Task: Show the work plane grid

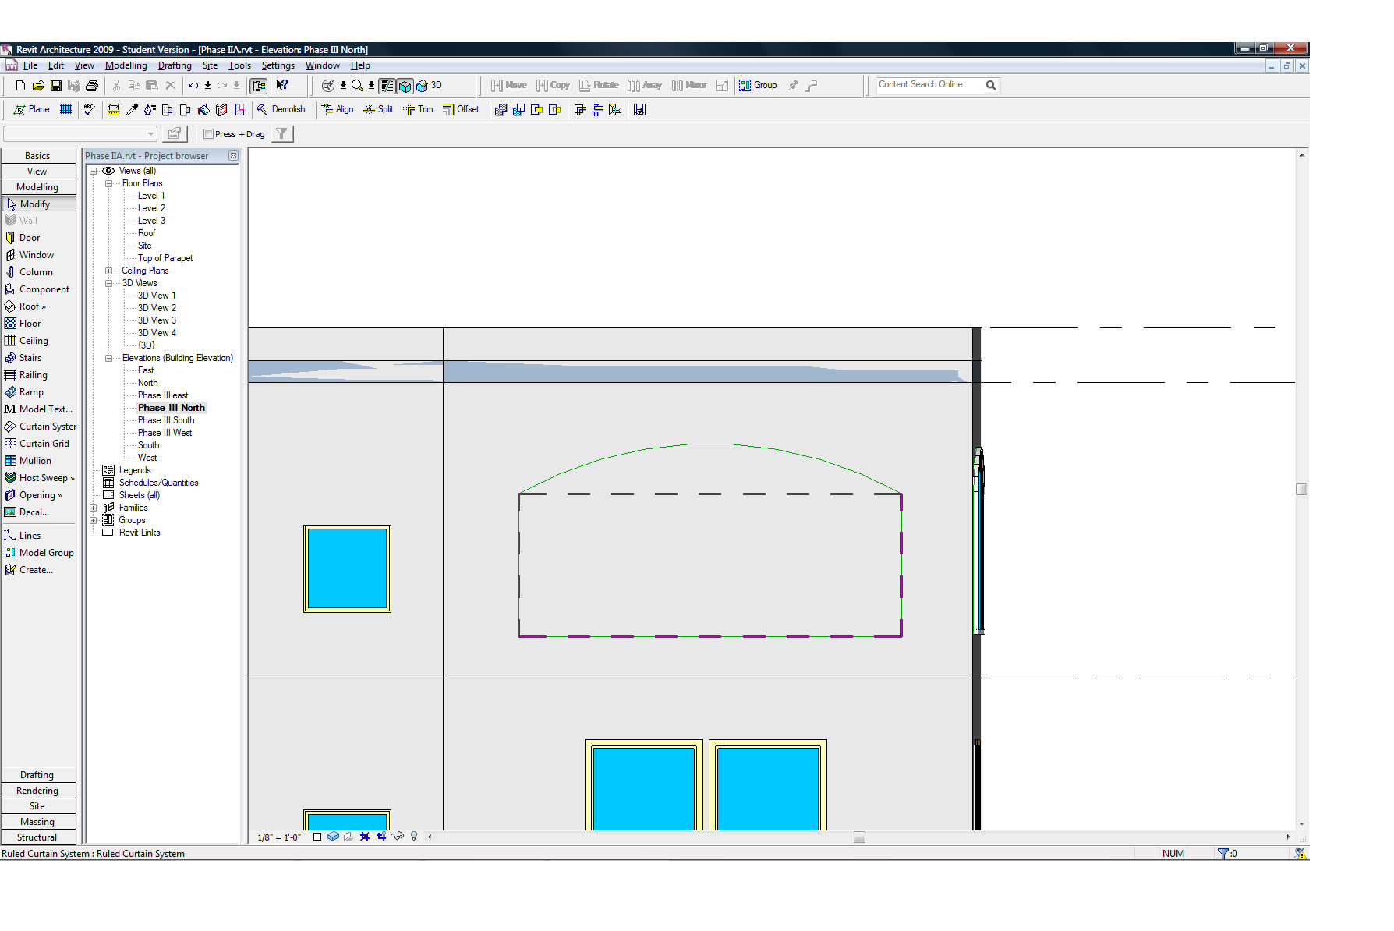Action: tap(66, 110)
